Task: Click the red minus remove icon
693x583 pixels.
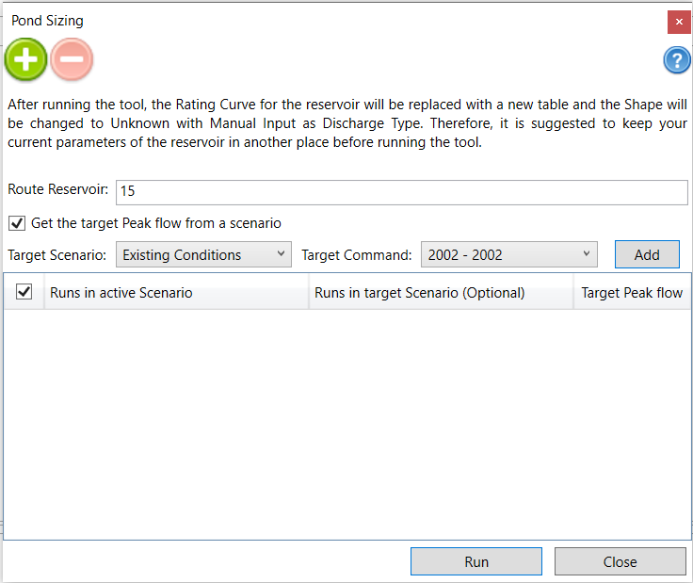Action: (x=72, y=60)
